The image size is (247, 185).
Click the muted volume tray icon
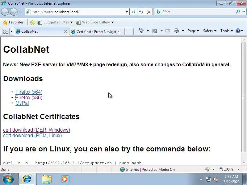coord(216,179)
